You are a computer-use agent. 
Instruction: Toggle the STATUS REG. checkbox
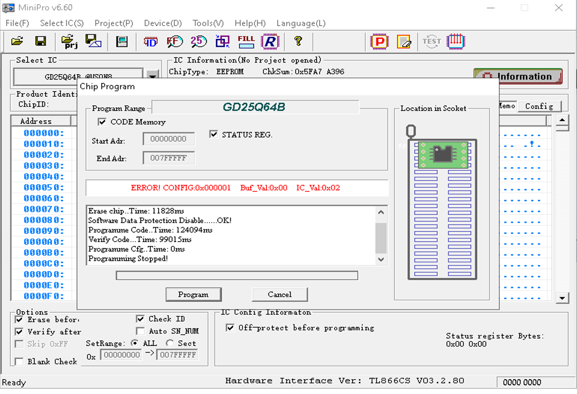point(214,135)
